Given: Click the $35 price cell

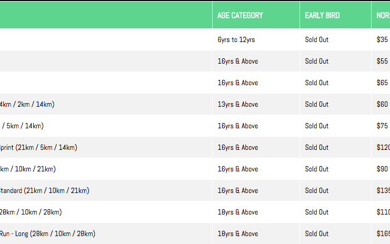Looking at the screenshot, I should [382, 39].
